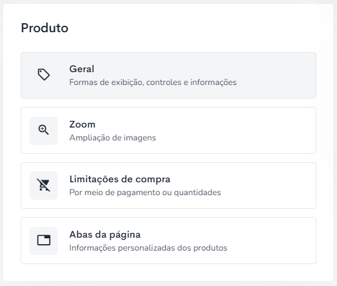Open Limitações de compra title
The height and width of the screenshot is (286, 337).
(x=120, y=179)
